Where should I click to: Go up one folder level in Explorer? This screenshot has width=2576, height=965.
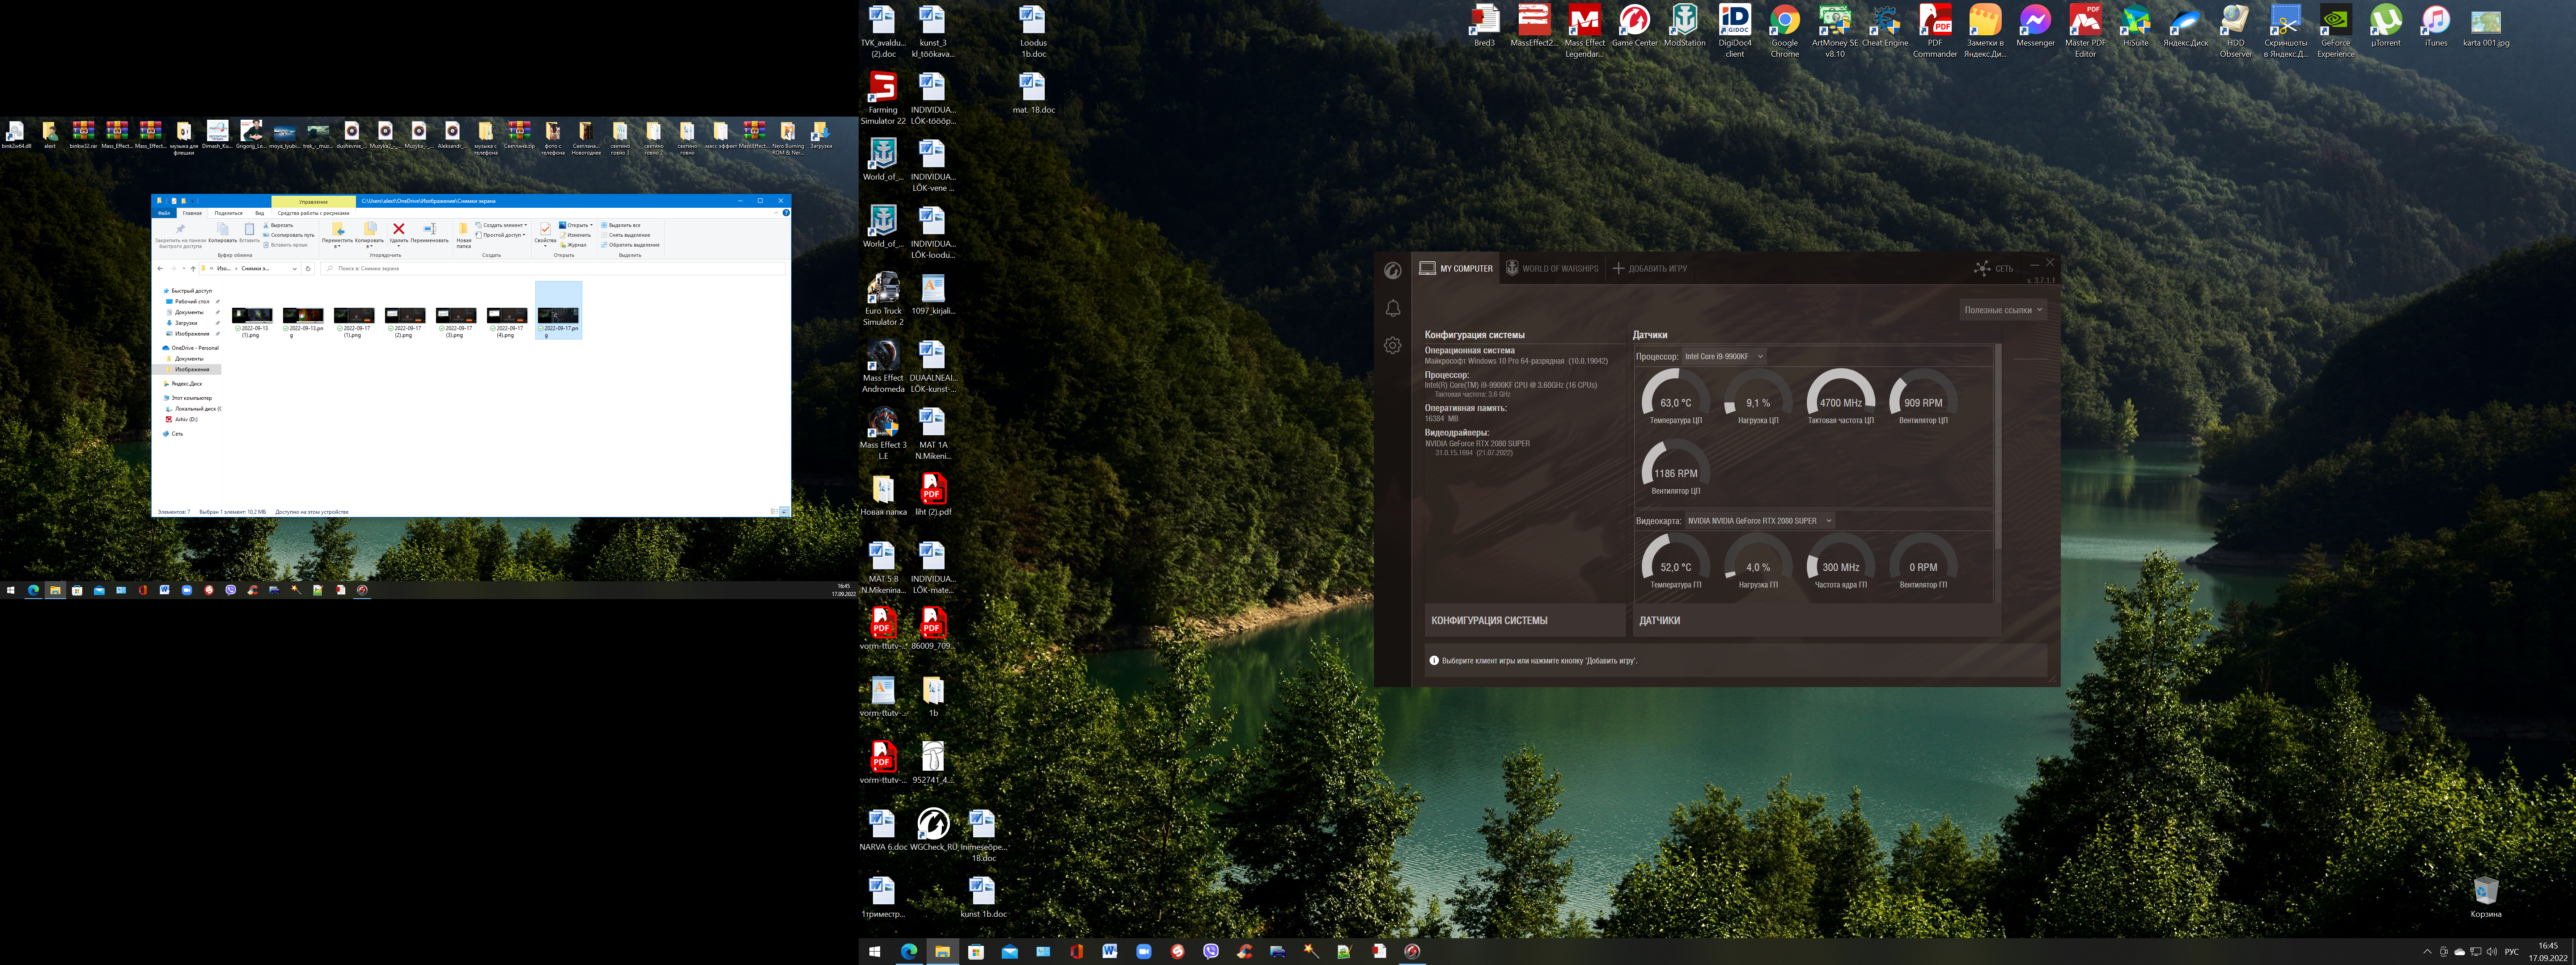(x=193, y=269)
